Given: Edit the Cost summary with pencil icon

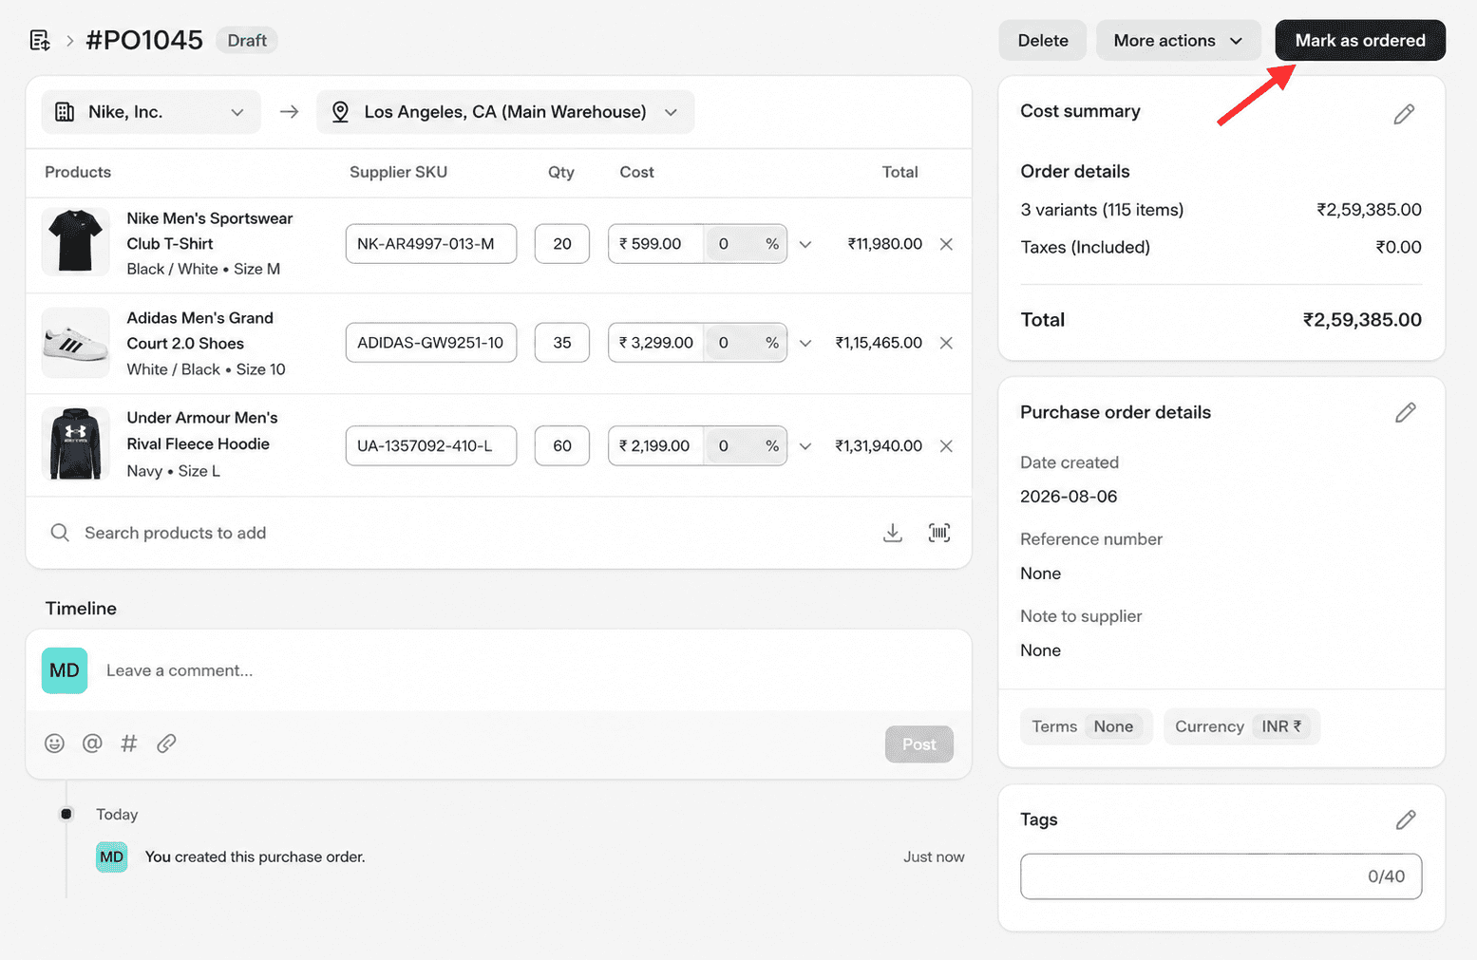Looking at the screenshot, I should [1404, 114].
